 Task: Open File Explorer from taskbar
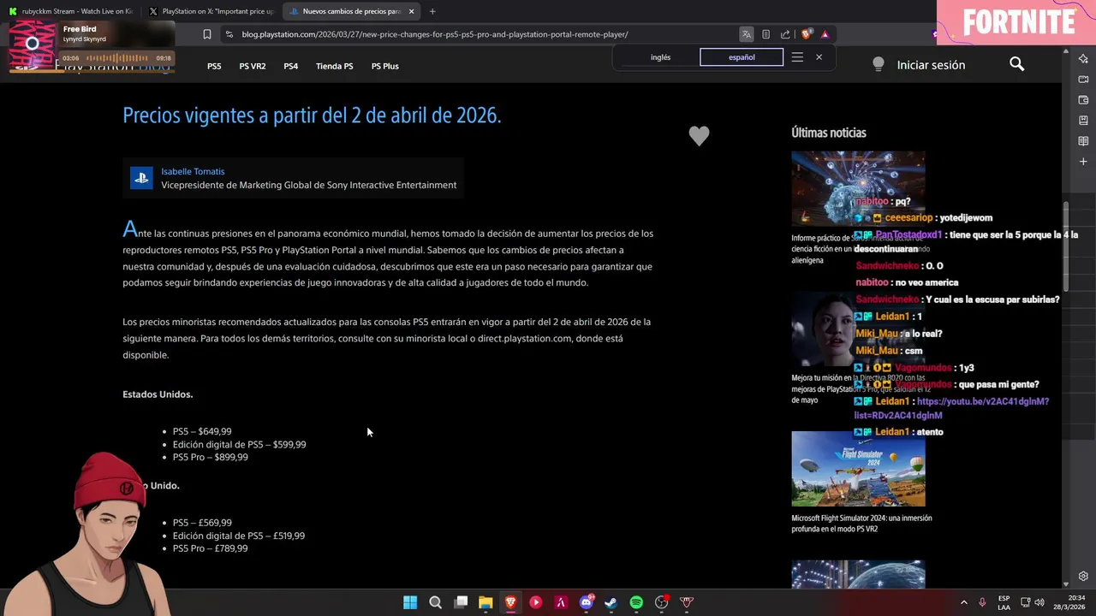(485, 602)
